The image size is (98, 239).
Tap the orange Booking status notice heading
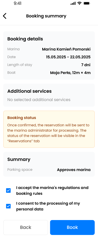22,118
